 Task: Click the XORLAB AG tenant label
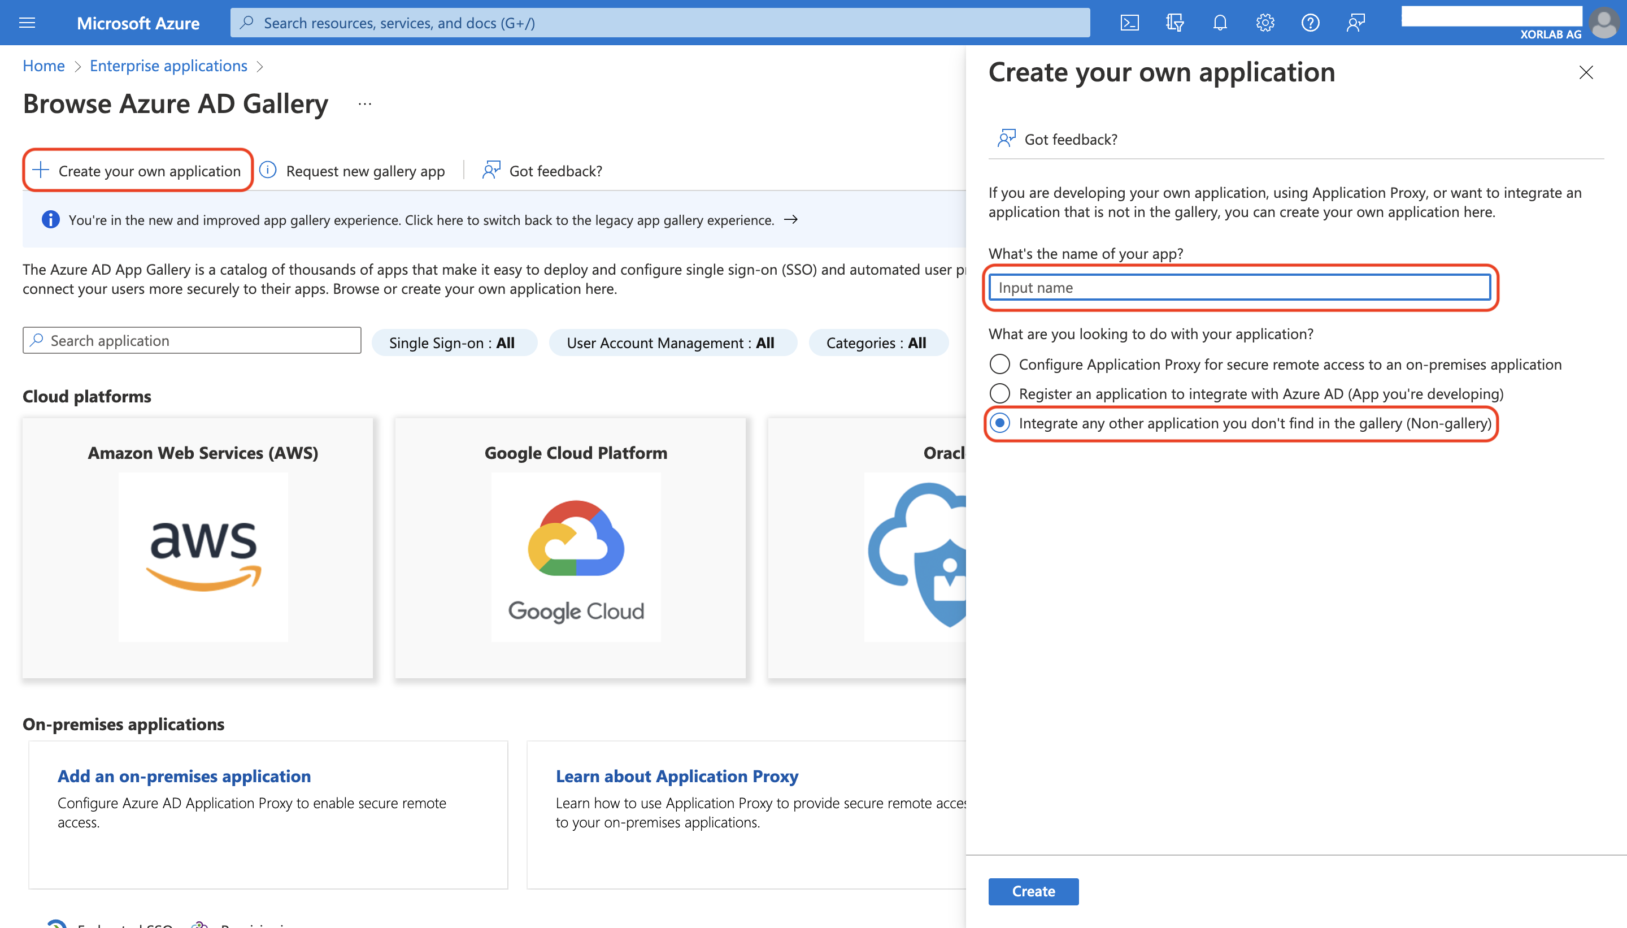click(x=1551, y=34)
